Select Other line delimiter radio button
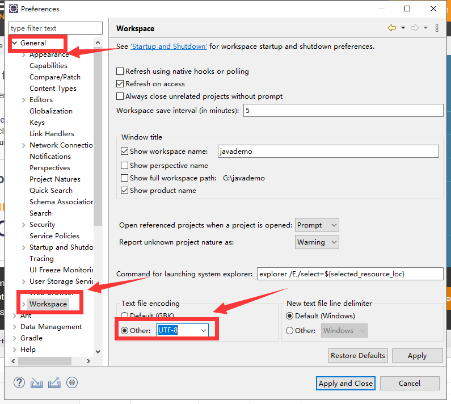The width and height of the screenshot is (451, 404). pos(290,331)
